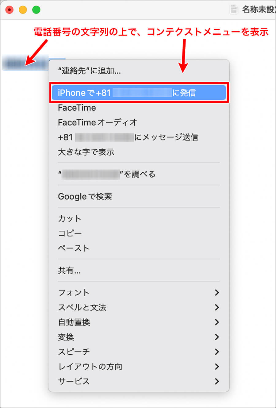Expand the フォント submenu arrow
The image size is (276, 408).
(x=217, y=293)
